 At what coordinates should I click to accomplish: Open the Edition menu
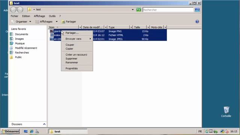[26, 16]
